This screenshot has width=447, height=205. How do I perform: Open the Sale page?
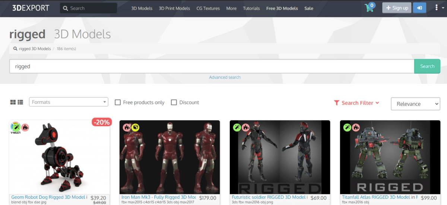309,8
